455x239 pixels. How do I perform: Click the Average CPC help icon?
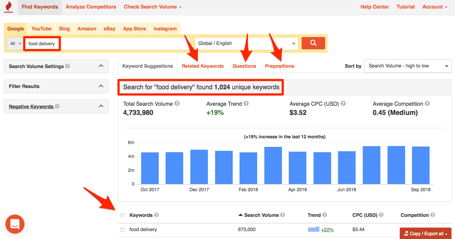(343, 104)
